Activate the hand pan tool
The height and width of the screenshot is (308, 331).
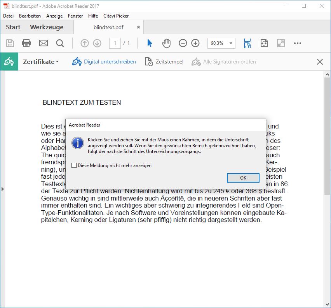pos(166,43)
